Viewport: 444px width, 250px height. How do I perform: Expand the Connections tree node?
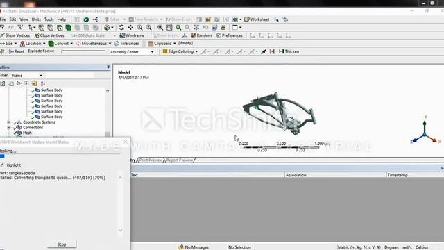coord(9,128)
